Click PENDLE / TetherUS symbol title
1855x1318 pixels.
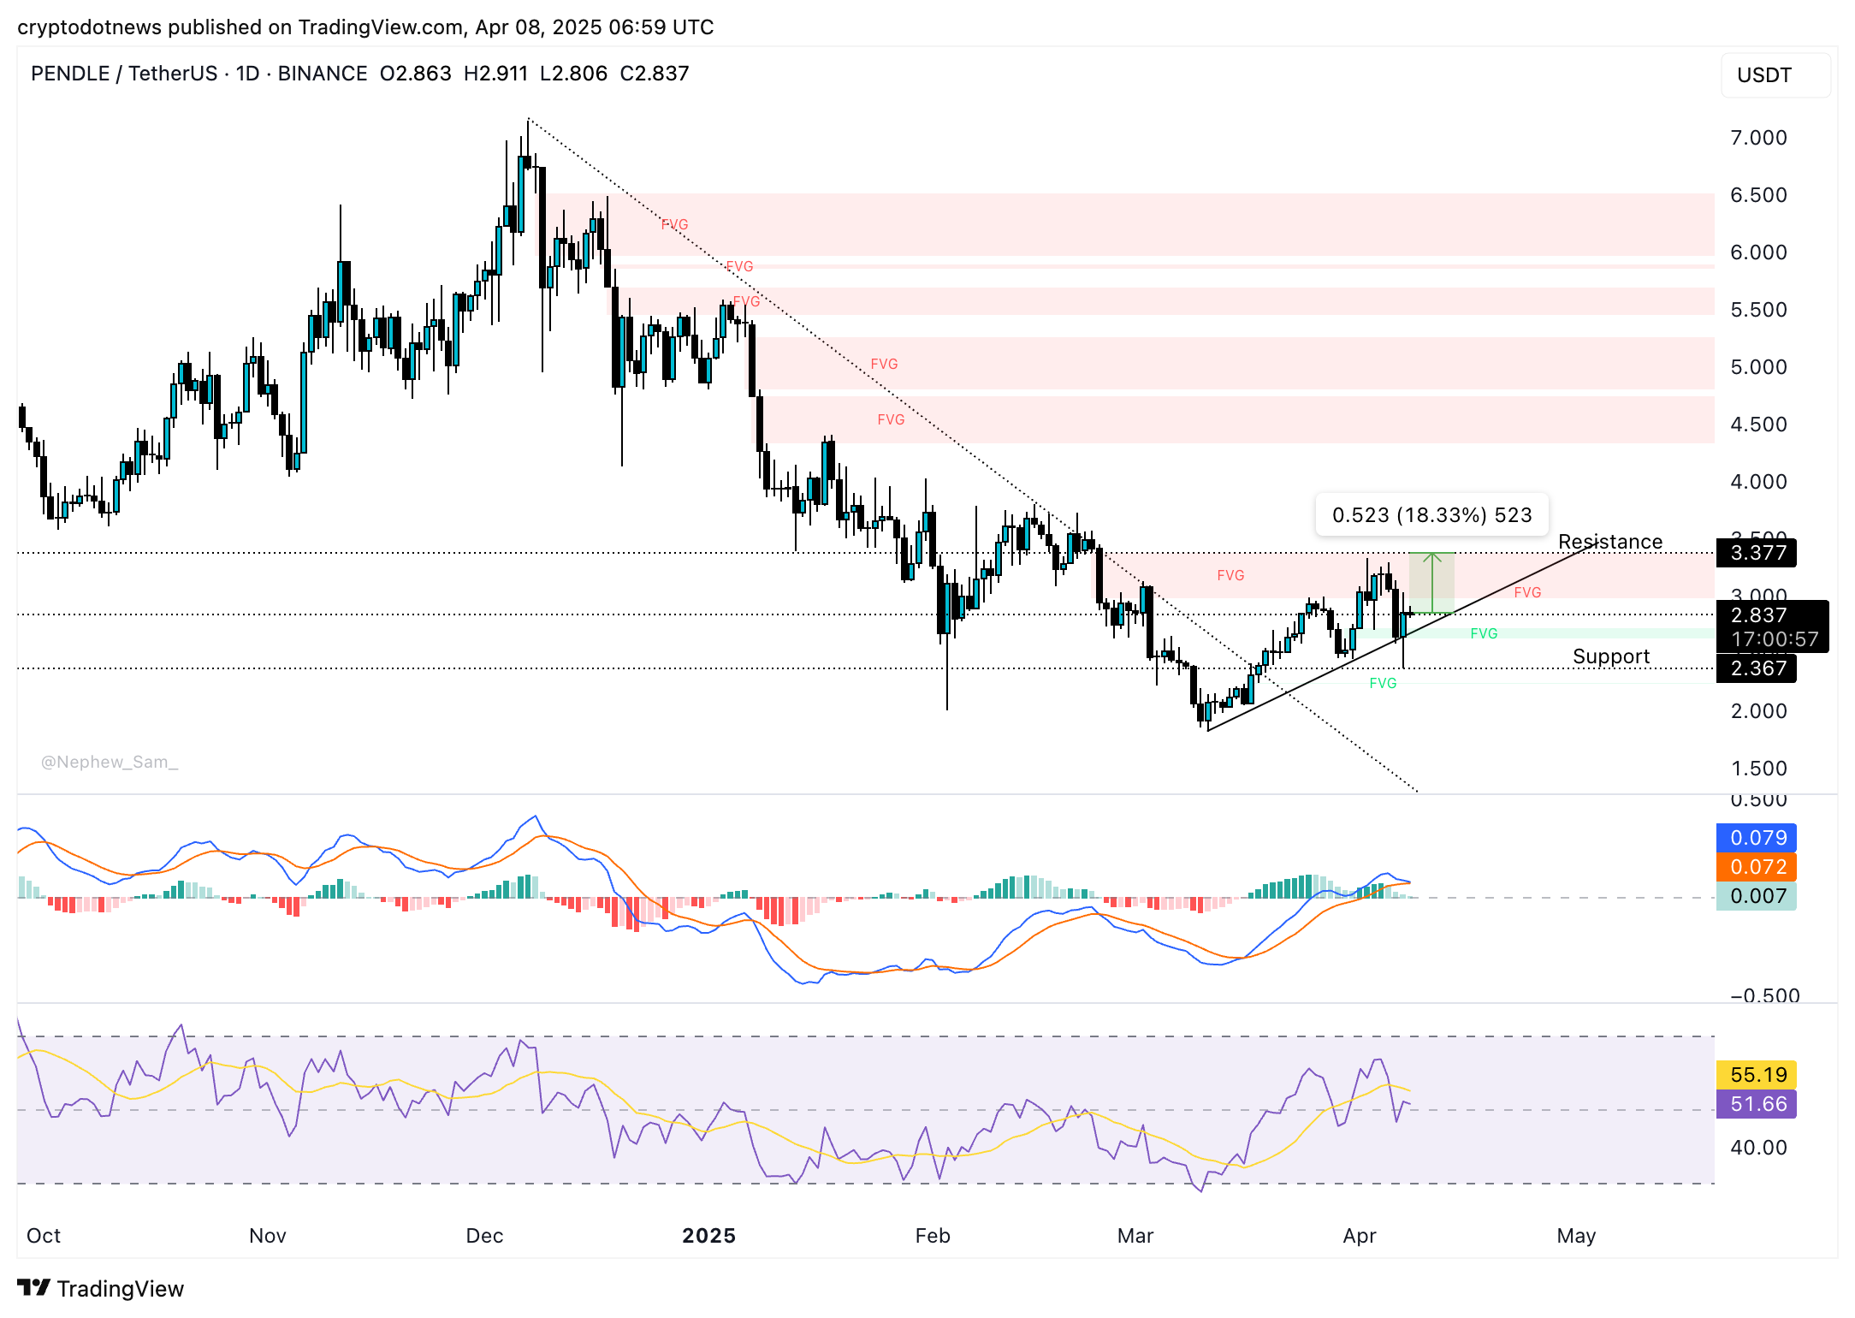coord(124,74)
